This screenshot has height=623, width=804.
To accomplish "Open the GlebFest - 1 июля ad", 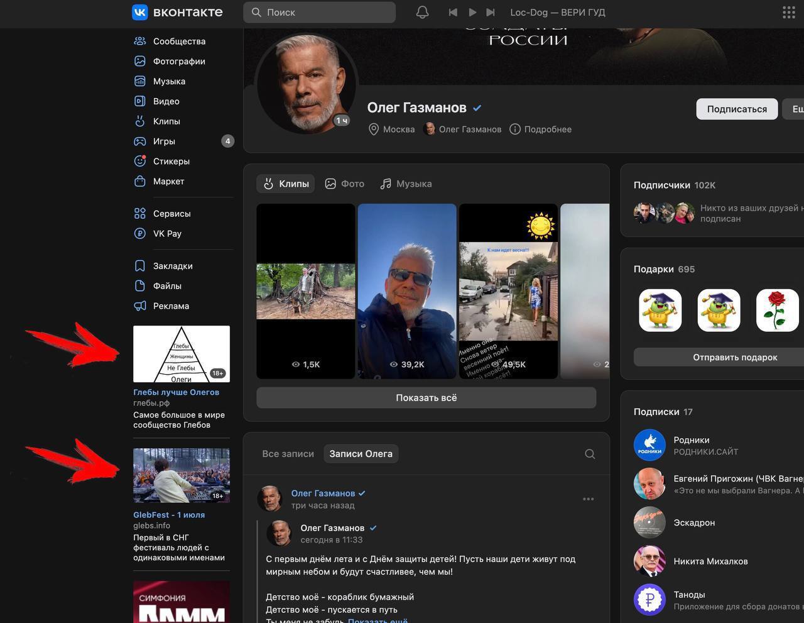I will [x=169, y=515].
